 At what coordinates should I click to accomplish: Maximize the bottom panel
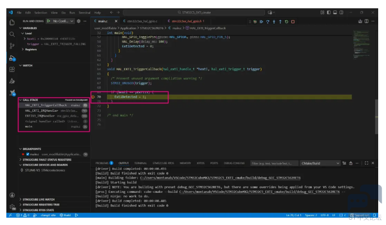366,163
